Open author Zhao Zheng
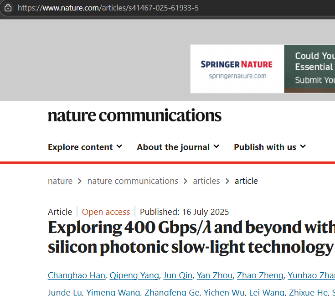 pyautogui.click(x=260, y=275)
